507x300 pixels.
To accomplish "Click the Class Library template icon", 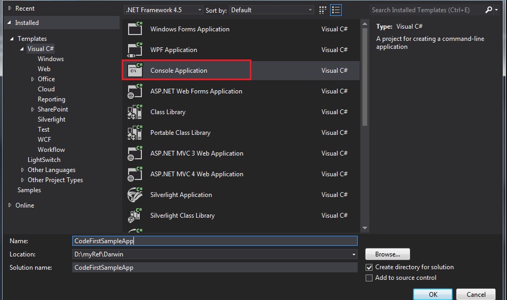I will (x=135, y=112).
